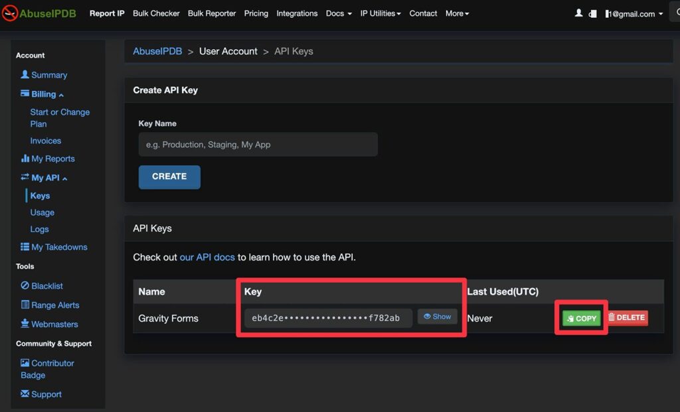Open the Integrations page

click(297, 13)
